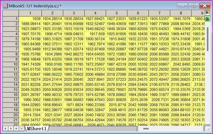Minimize the MBook5 matrix window
This screenshot has width=213, height=134.
tap(183, 6)
